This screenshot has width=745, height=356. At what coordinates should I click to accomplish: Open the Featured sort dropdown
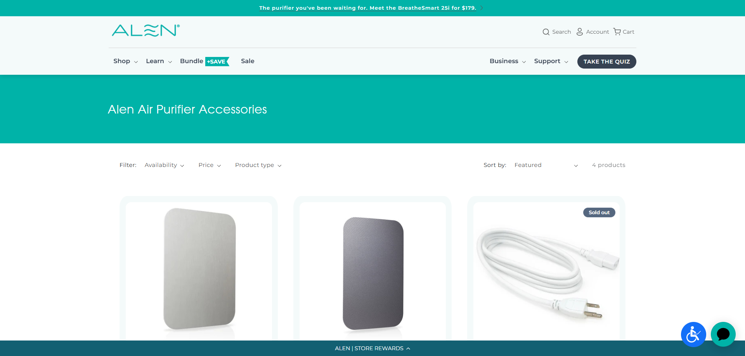click(x=546, y=165)
